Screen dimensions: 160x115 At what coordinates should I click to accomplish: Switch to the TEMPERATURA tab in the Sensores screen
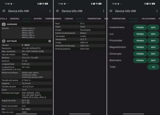coord(119,19)
